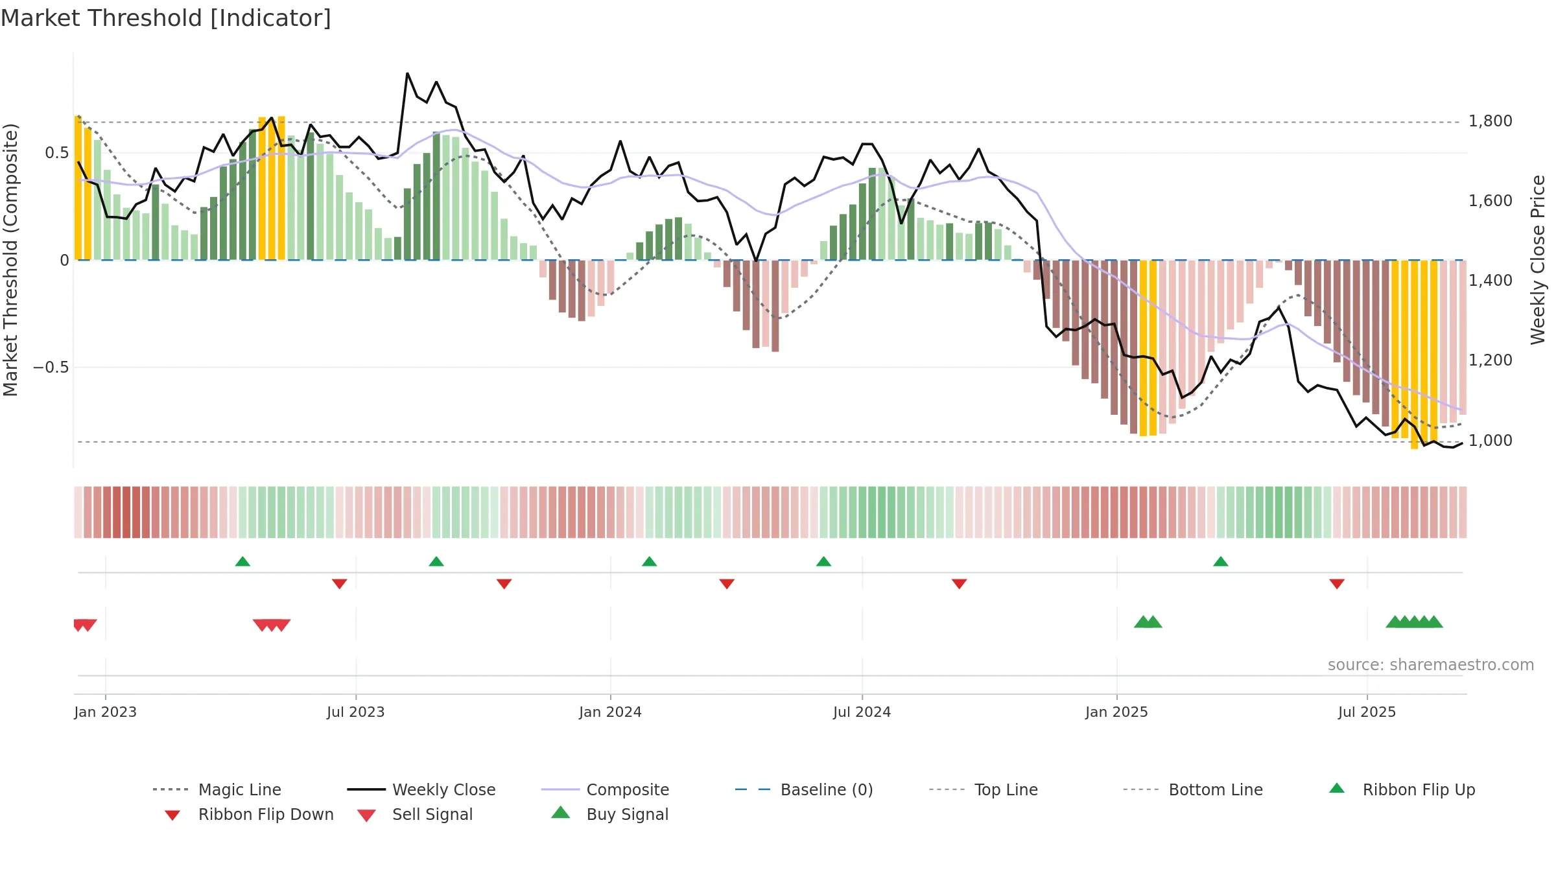Click the green Ribbon Flip Up legend triangle

1337,788
